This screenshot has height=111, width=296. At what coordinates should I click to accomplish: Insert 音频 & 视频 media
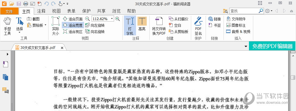(238, 32)
